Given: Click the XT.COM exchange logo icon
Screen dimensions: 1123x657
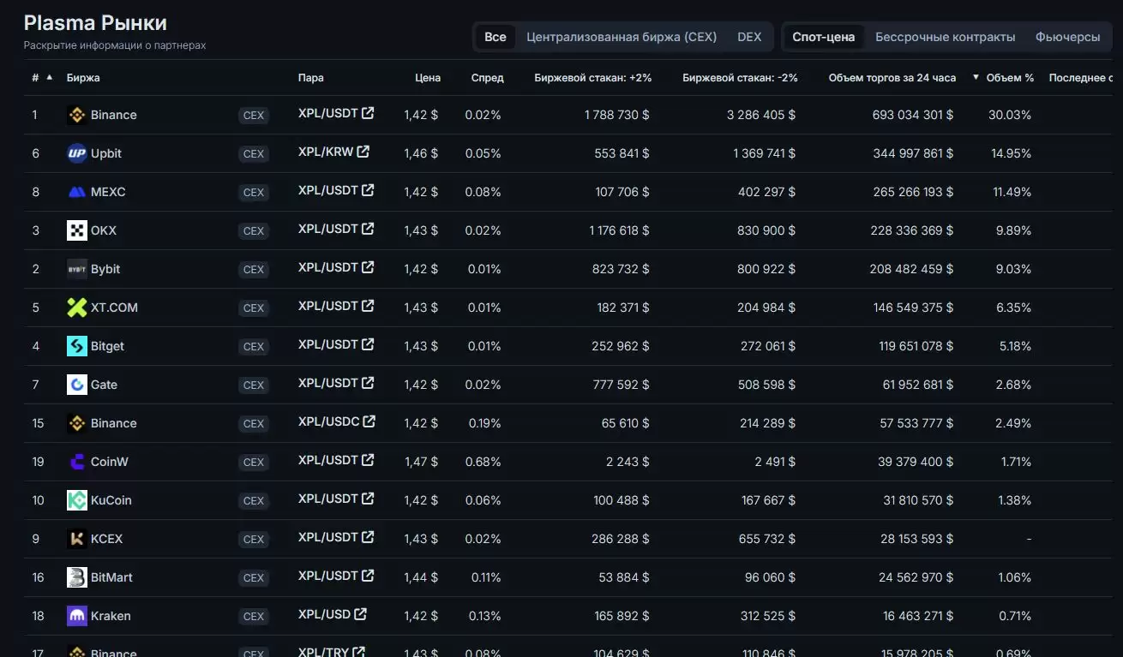Looking at the screenshot, I should [x=77, y=308].
